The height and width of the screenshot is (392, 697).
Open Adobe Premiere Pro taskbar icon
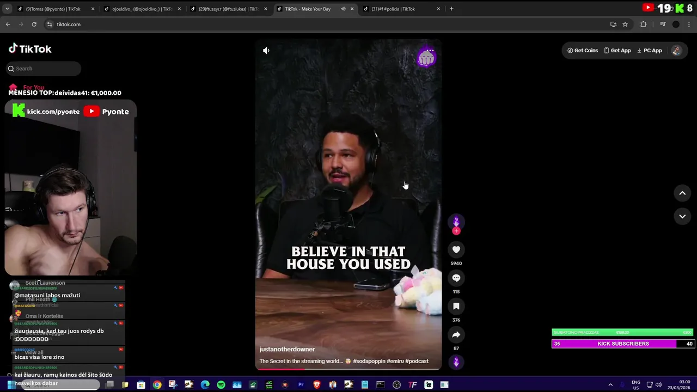coord(301,385)
